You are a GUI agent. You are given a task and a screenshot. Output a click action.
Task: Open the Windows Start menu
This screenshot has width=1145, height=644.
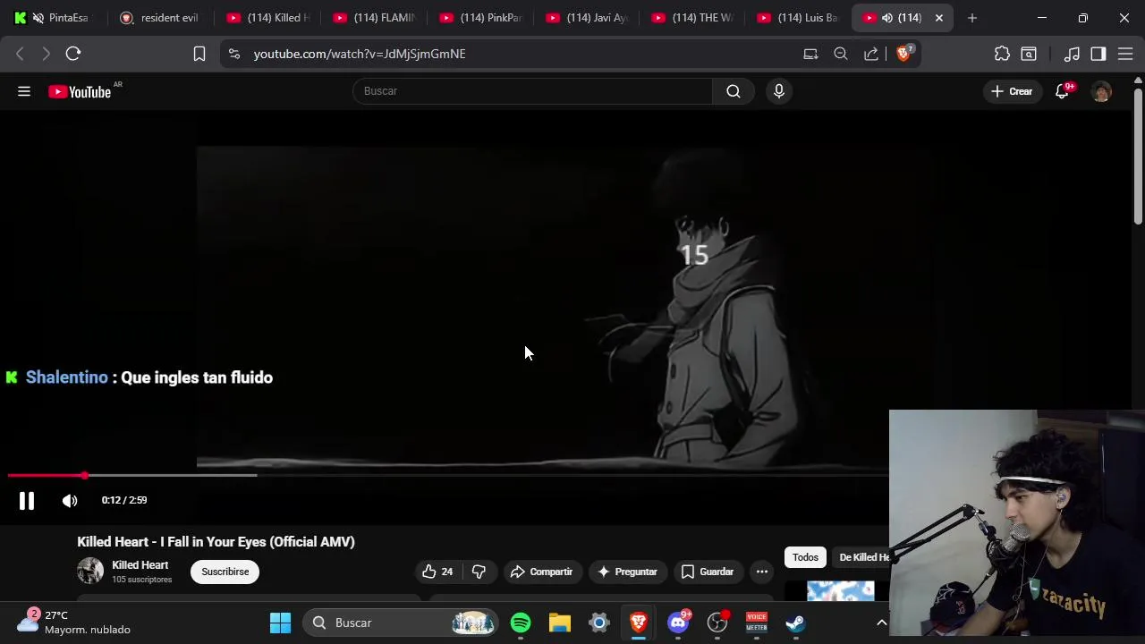(280, 623)
